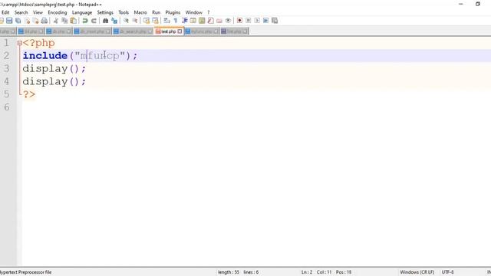Click the closing "?>" tag on line 5
The width and height of the screenshot is (491, 276).
pyautogui.click(x=29, y=94)
